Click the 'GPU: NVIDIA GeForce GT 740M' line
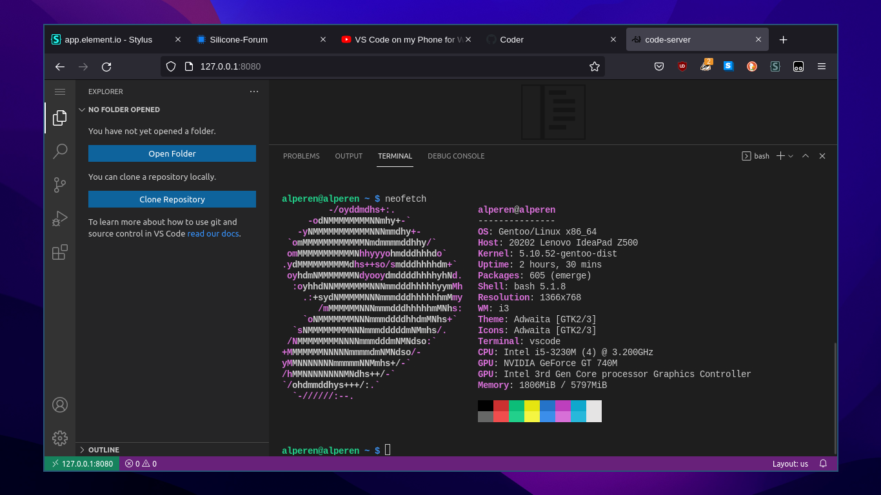This screenshot has height=495, width=881. coord(548,364)
